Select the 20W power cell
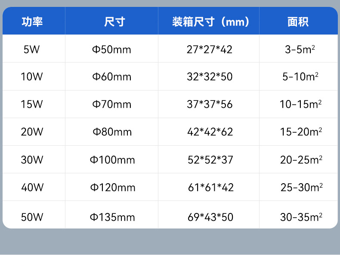This screenshot has height=266, width=340. click(x=32, y=132)
